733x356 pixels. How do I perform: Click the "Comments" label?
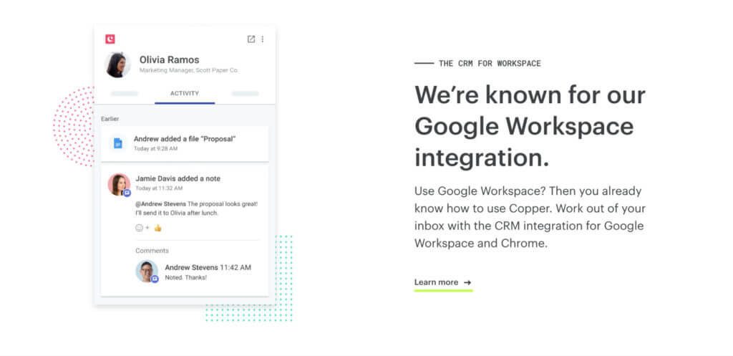tap(152, 251)
